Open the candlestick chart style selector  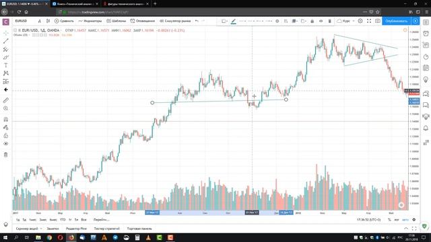tap(48, 21)
